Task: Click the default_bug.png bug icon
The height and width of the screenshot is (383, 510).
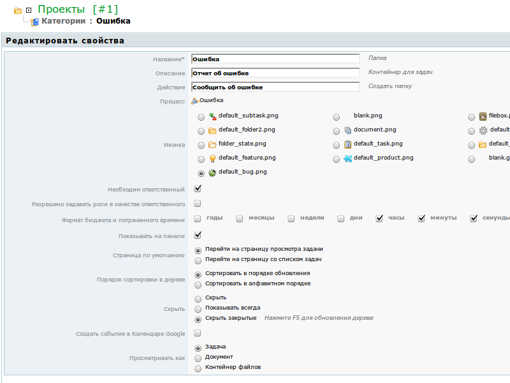Action: point(212,172)
